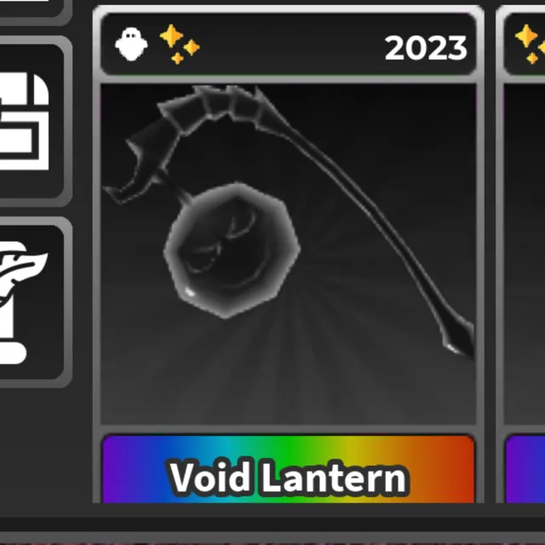
Task: Open the knife pedestal icon in the sidebar
Action: point(32,301)
